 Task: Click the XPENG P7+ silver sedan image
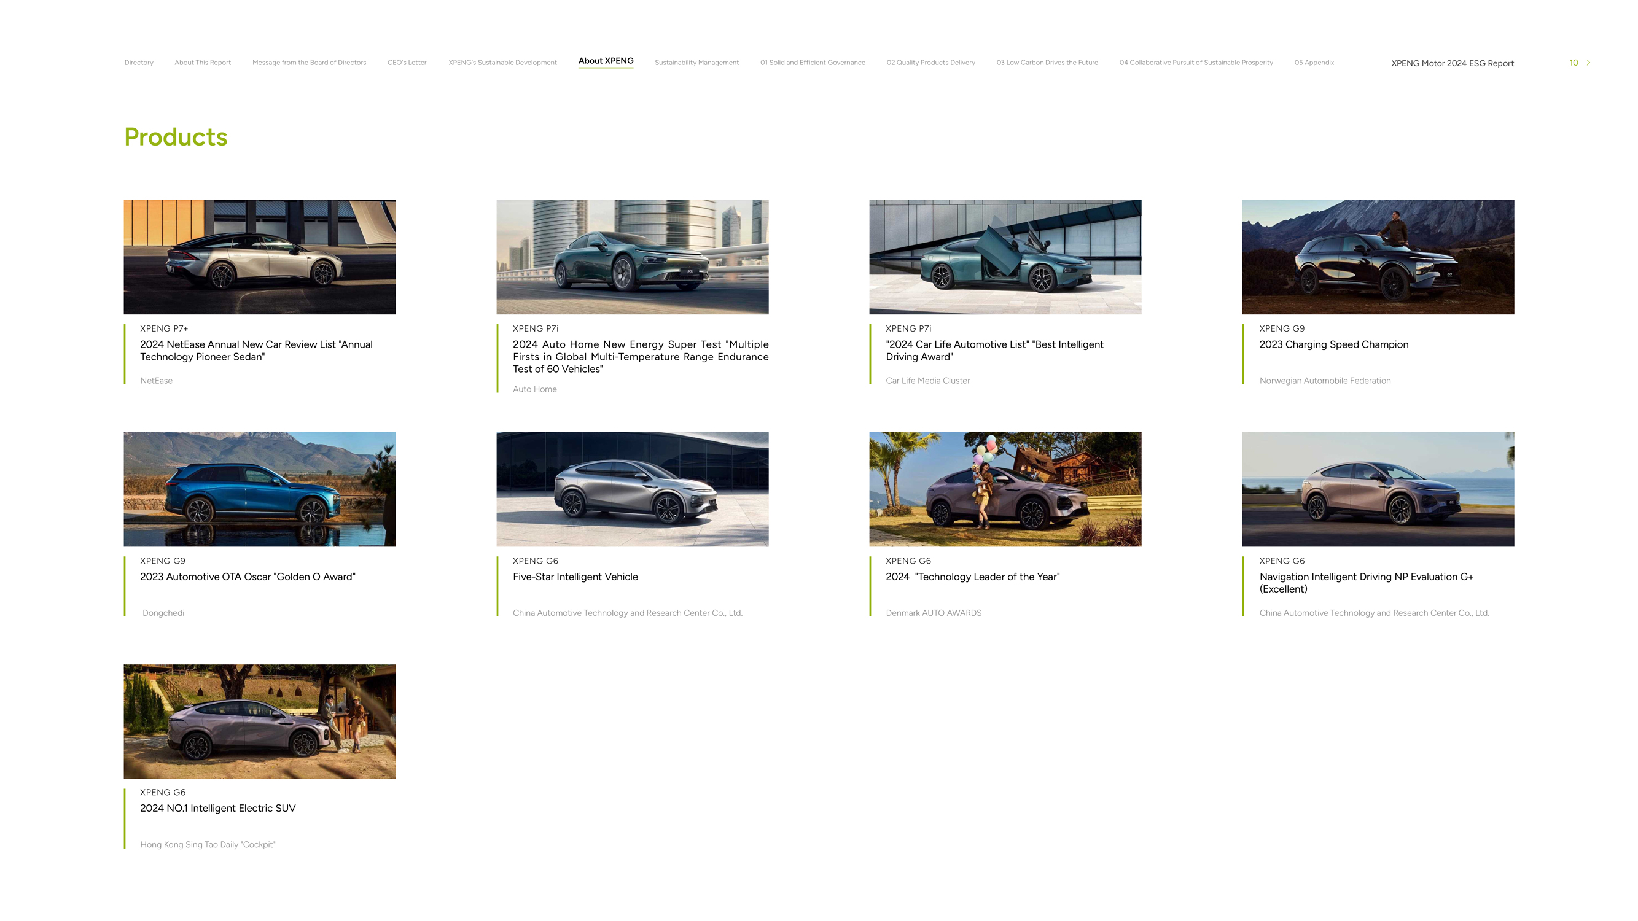coord(259,257)
